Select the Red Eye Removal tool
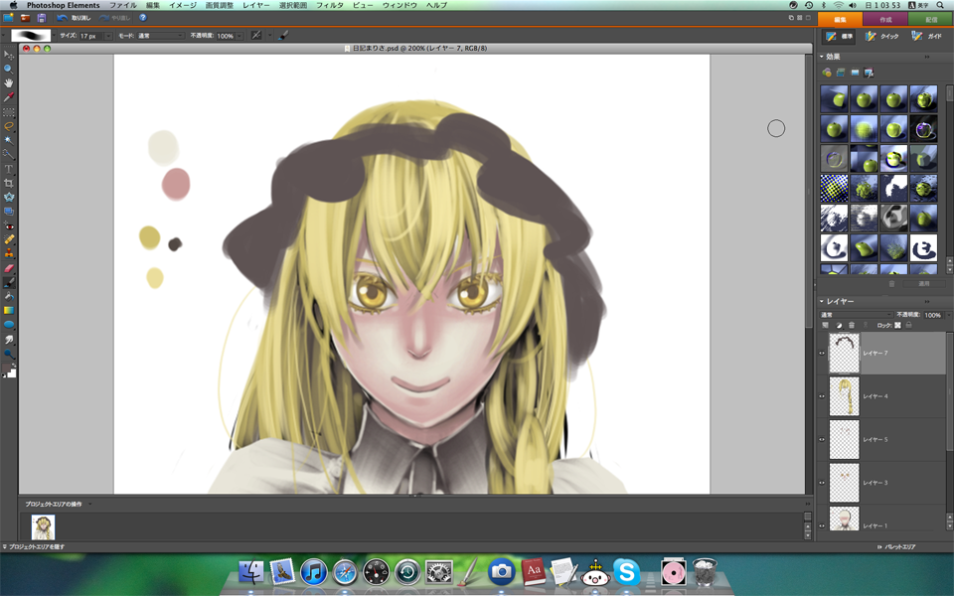This screenshot has height=596, width=954. point(9,225)
